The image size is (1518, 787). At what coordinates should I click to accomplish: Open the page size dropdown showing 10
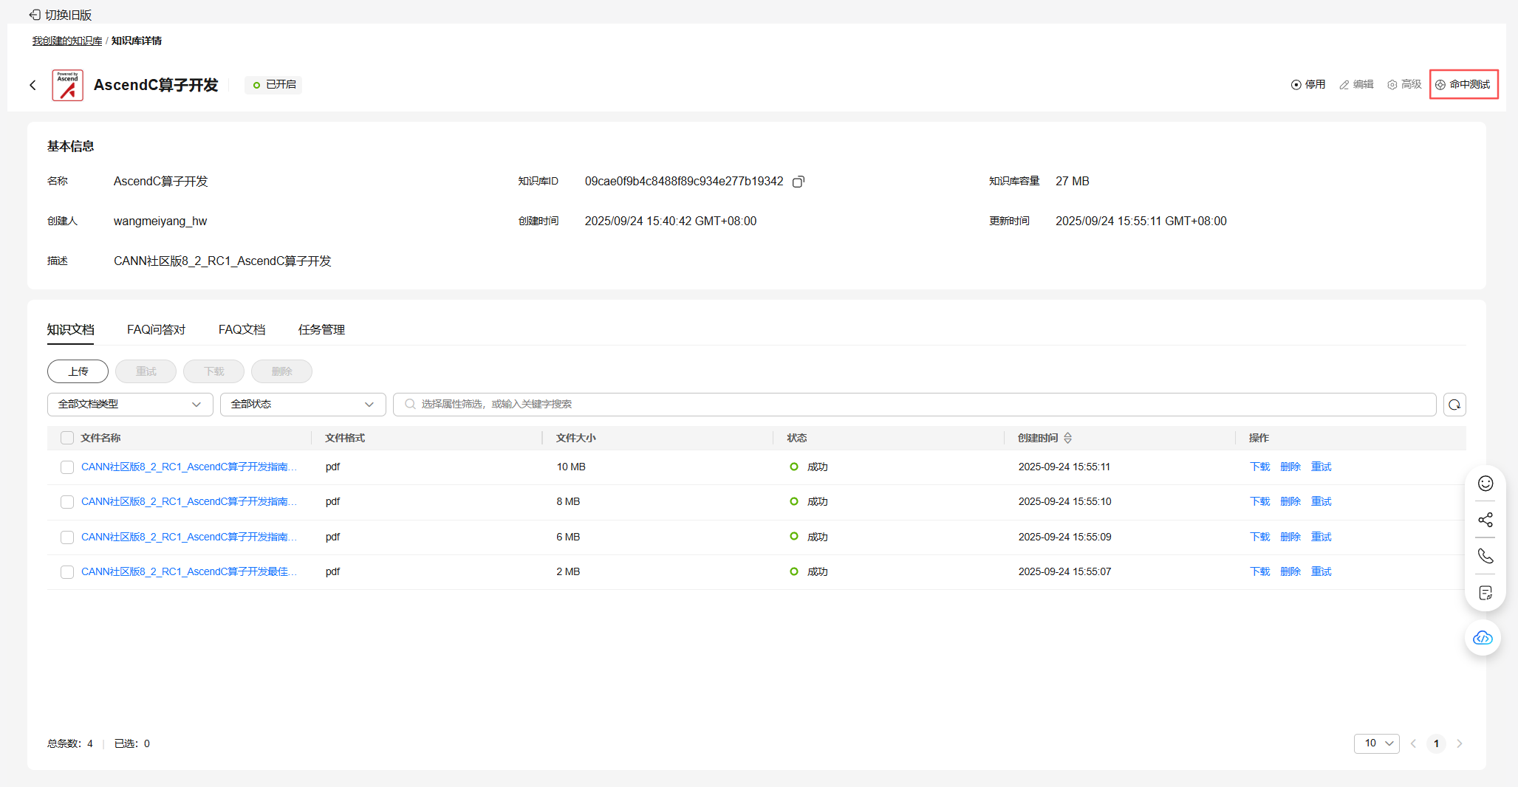[1376, 743]
